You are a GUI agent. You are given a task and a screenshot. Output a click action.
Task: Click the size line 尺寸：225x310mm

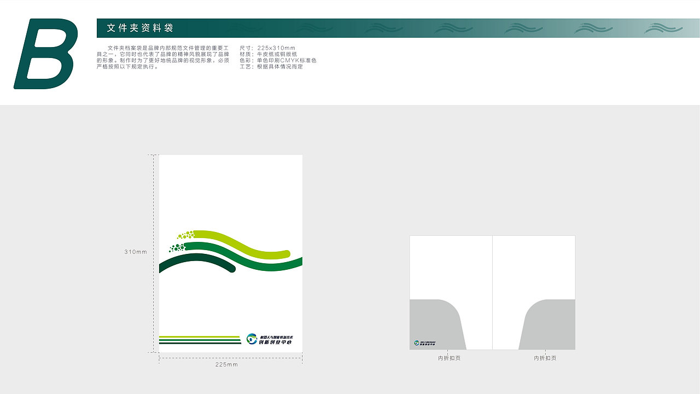tap(267, 48)
